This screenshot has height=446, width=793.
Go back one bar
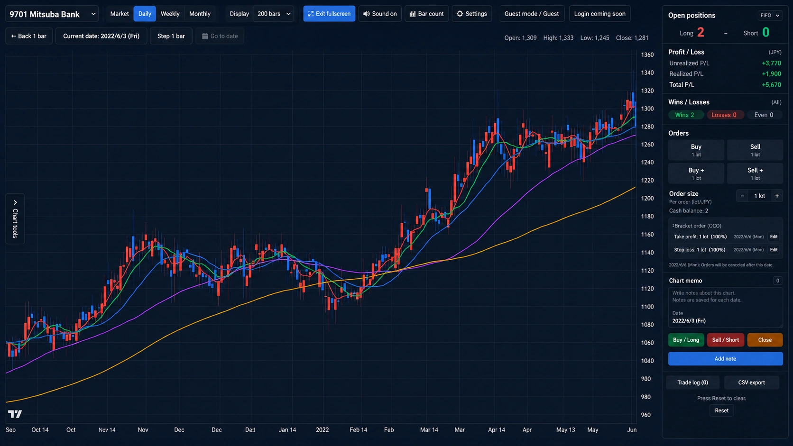click(29, 36)
